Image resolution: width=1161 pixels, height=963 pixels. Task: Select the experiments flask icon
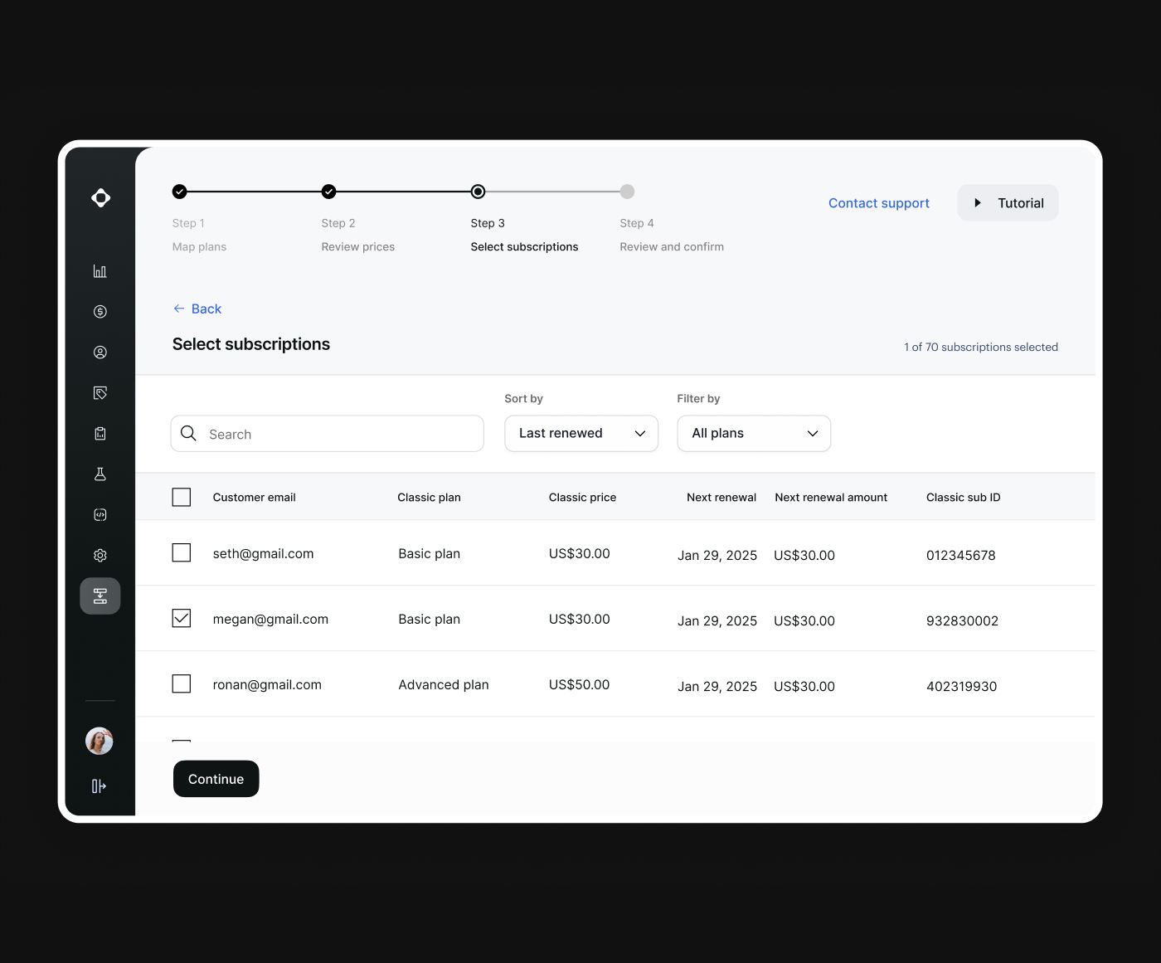(x=100, y=474)
